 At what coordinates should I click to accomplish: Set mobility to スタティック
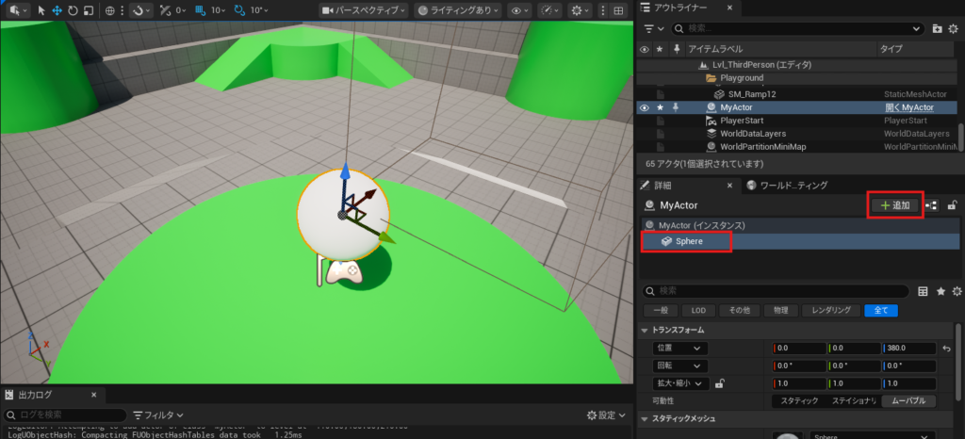(796, 401)
